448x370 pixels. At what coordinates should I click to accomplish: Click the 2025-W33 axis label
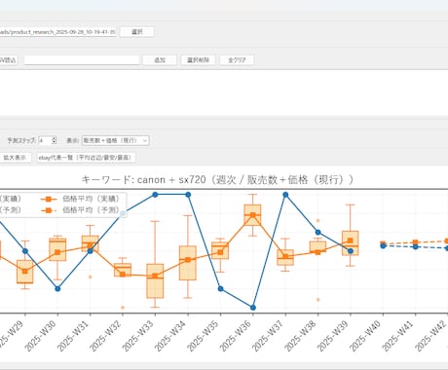click(138, 336)
